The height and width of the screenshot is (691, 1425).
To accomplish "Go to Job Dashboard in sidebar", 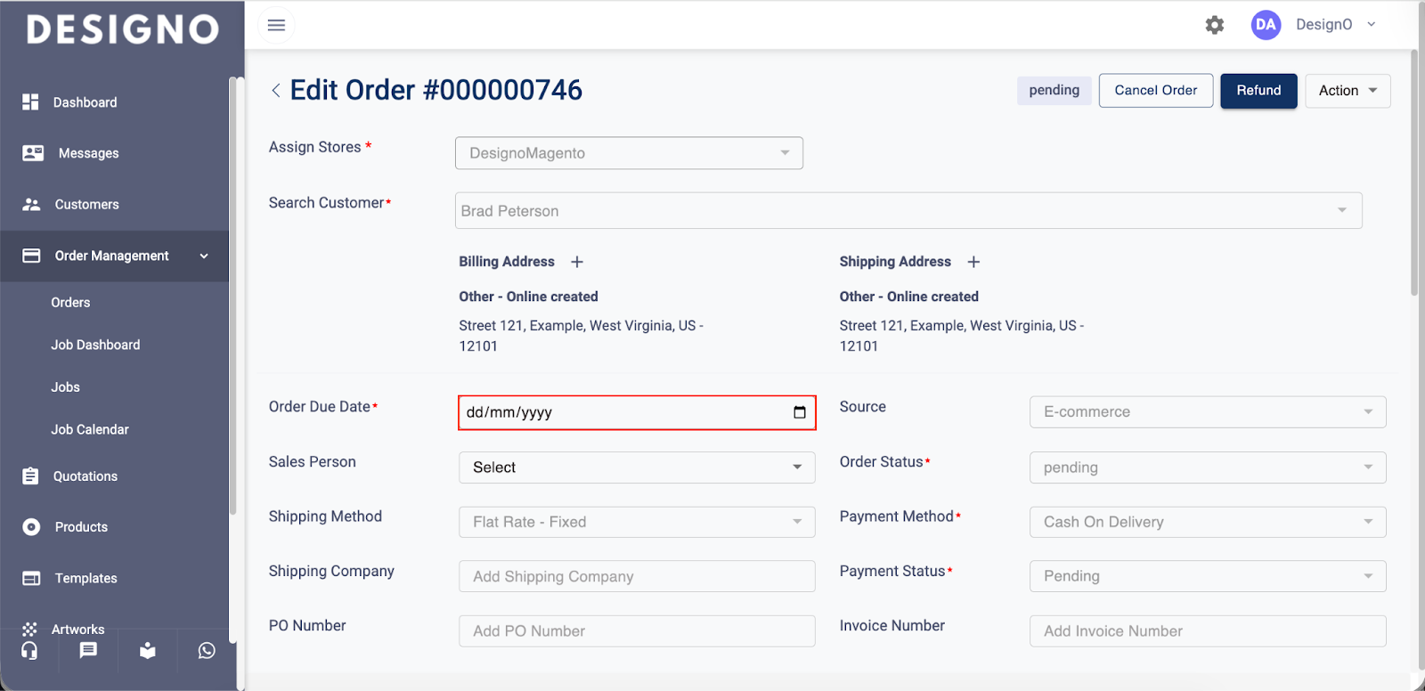I will coord(95,345).
